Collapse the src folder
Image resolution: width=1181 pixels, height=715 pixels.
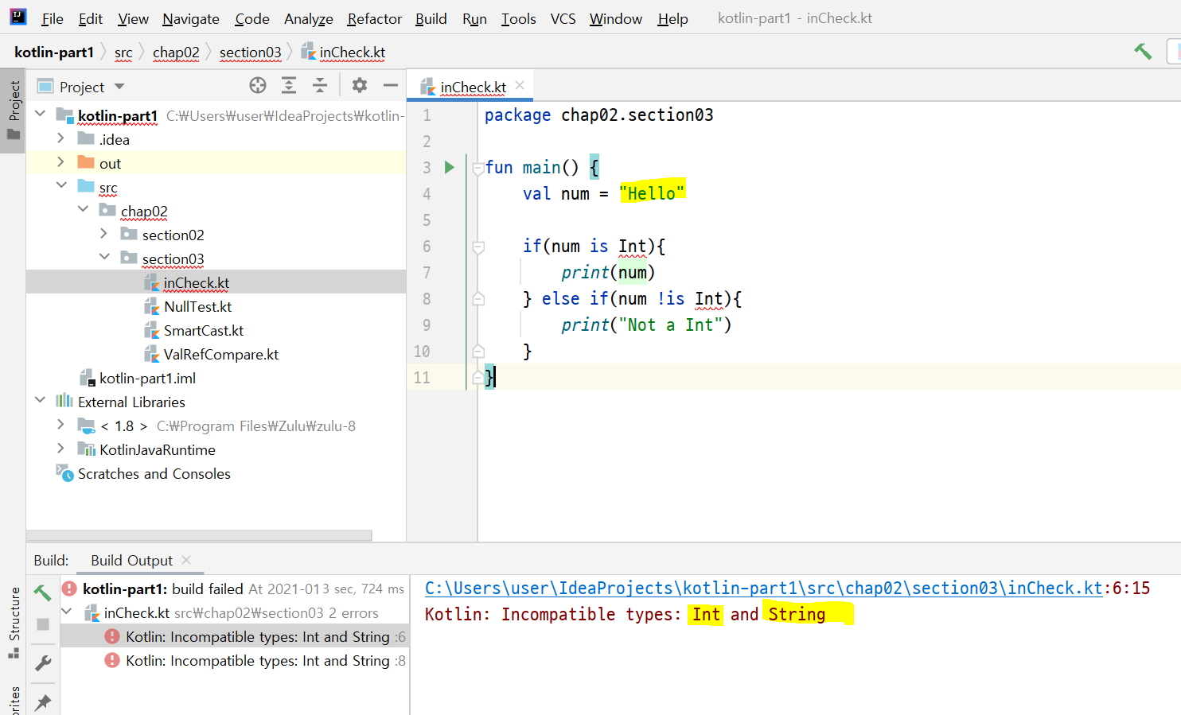click(x=61, y=185)
